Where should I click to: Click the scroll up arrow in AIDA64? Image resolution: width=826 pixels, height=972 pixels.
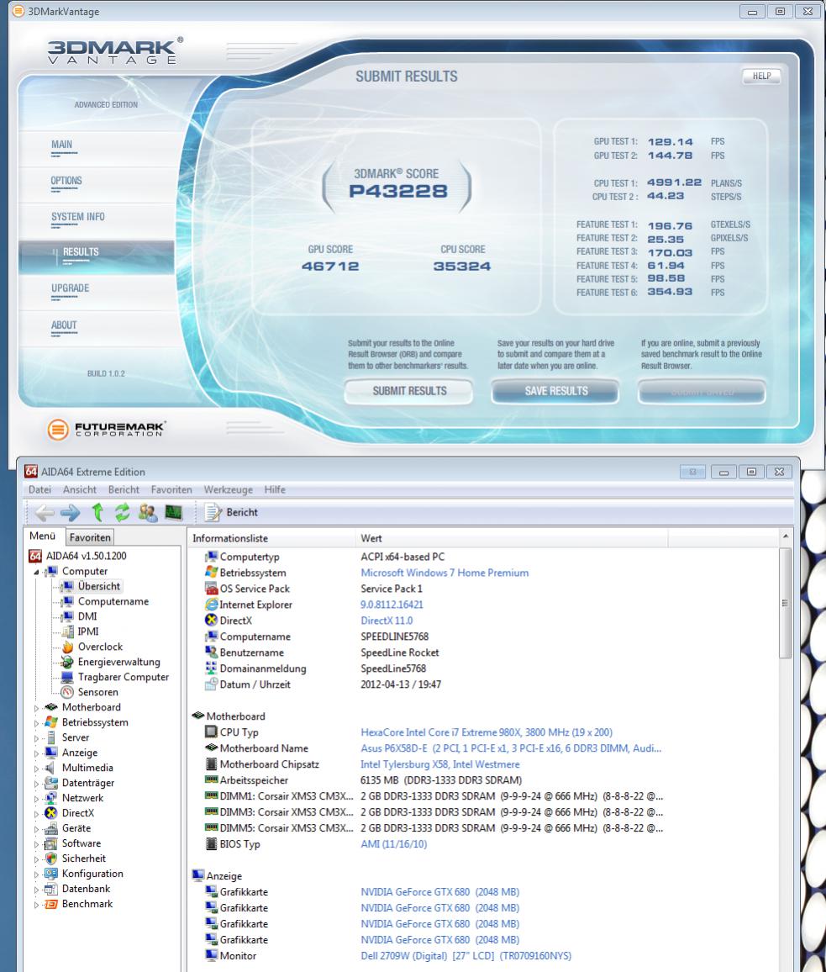pos(785,536)
